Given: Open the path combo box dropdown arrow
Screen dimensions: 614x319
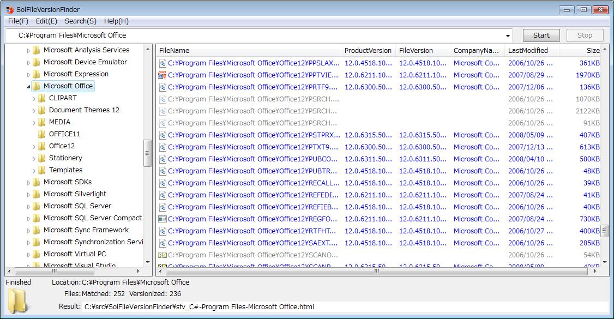Looking at the screenshot, I should [x=508, y=35].
